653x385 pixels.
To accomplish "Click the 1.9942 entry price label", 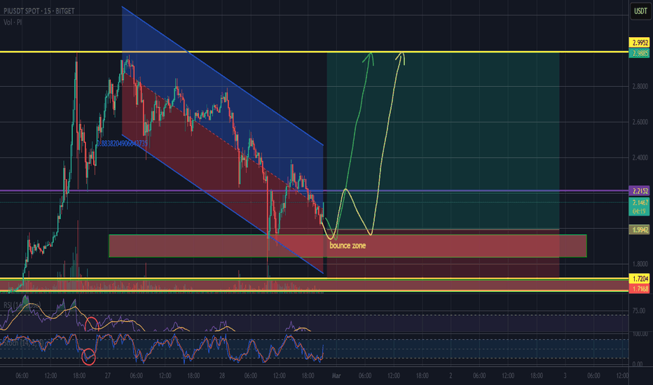I will 640,230.
